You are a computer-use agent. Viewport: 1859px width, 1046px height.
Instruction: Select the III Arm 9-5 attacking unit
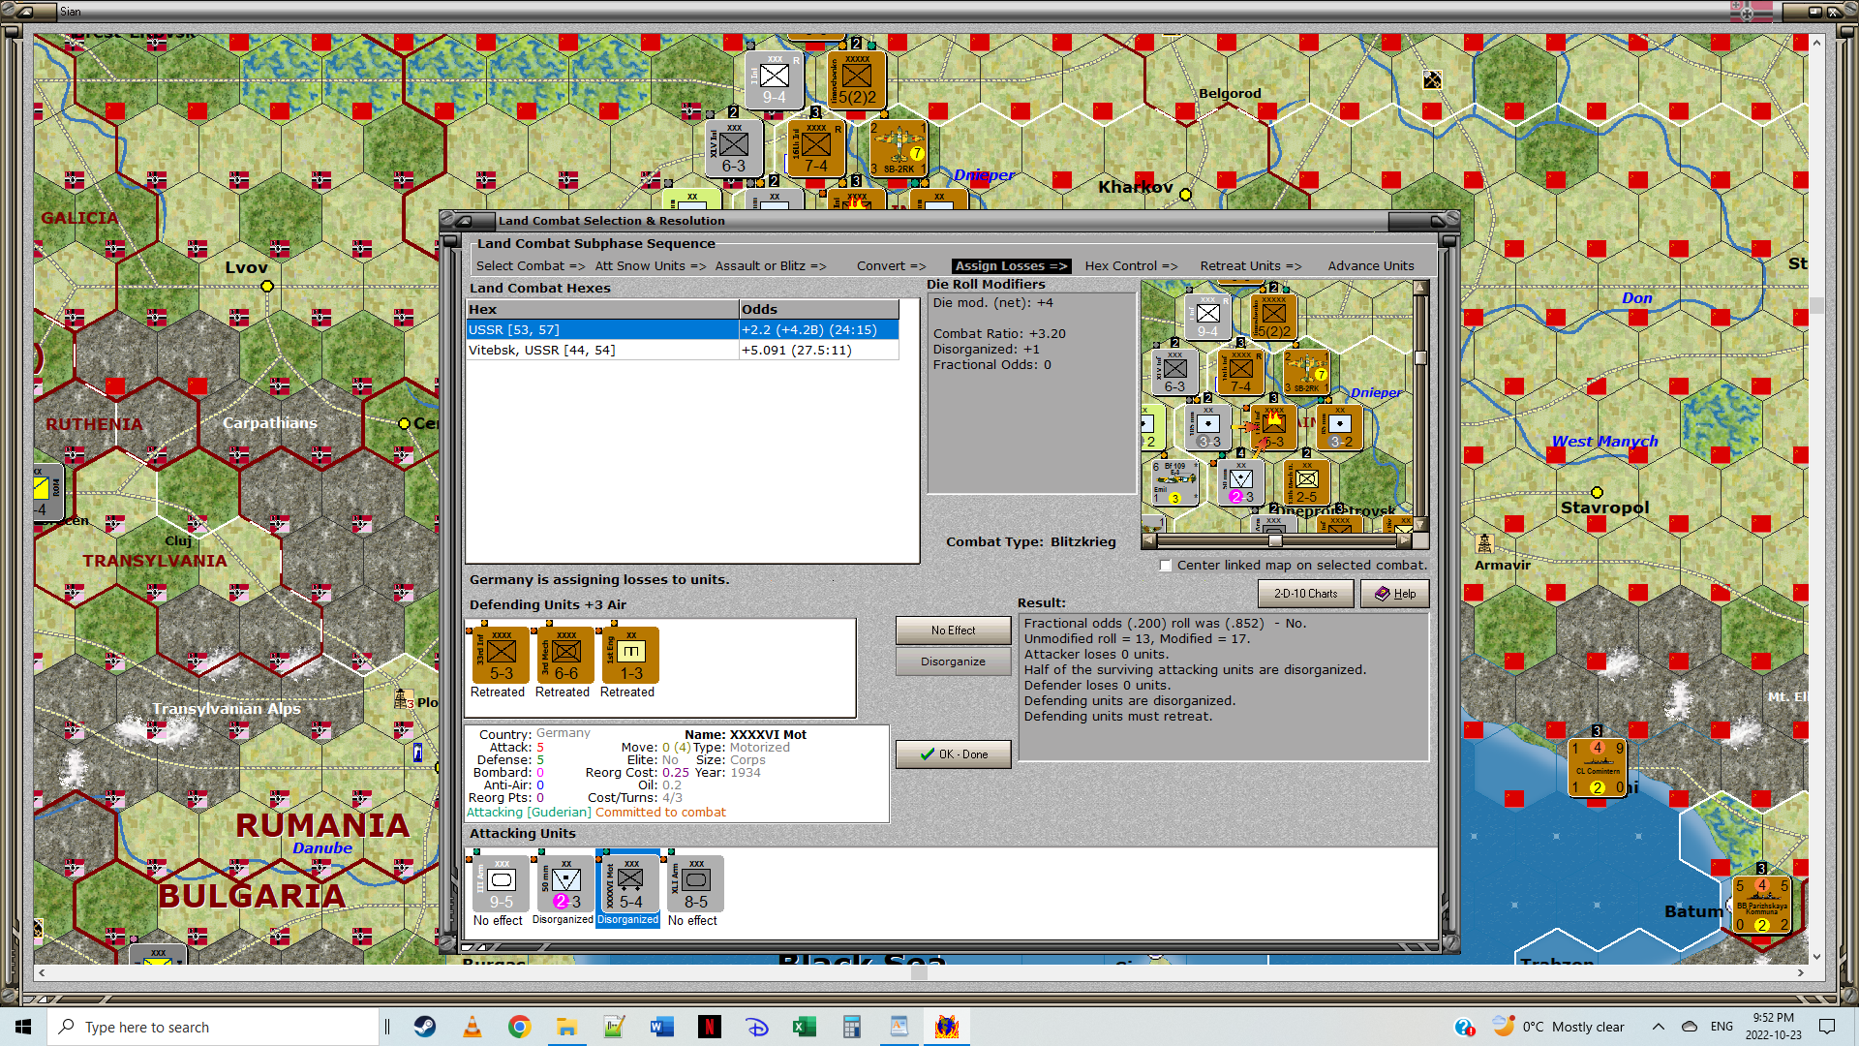tap(501, 882)
